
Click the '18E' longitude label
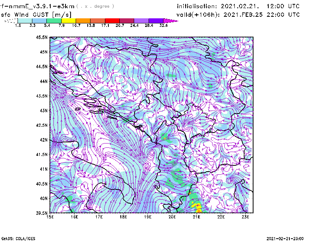(x=123, y=217)
